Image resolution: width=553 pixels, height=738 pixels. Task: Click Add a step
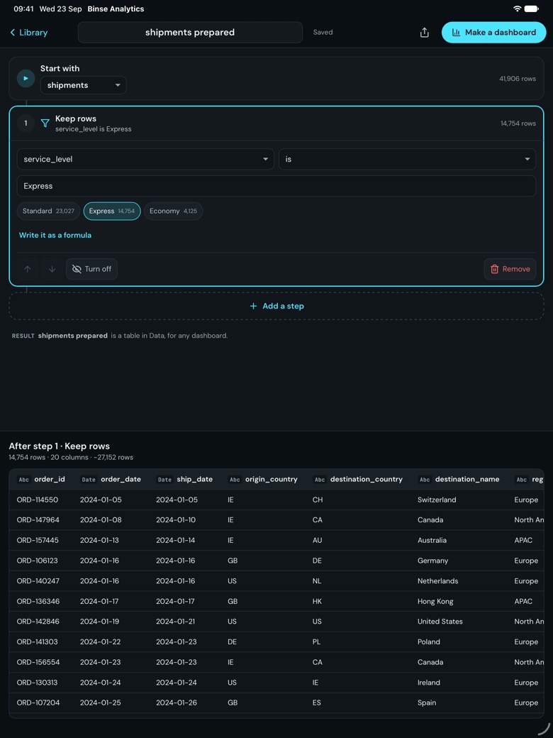pyautogui.click(x=276, y=306)
